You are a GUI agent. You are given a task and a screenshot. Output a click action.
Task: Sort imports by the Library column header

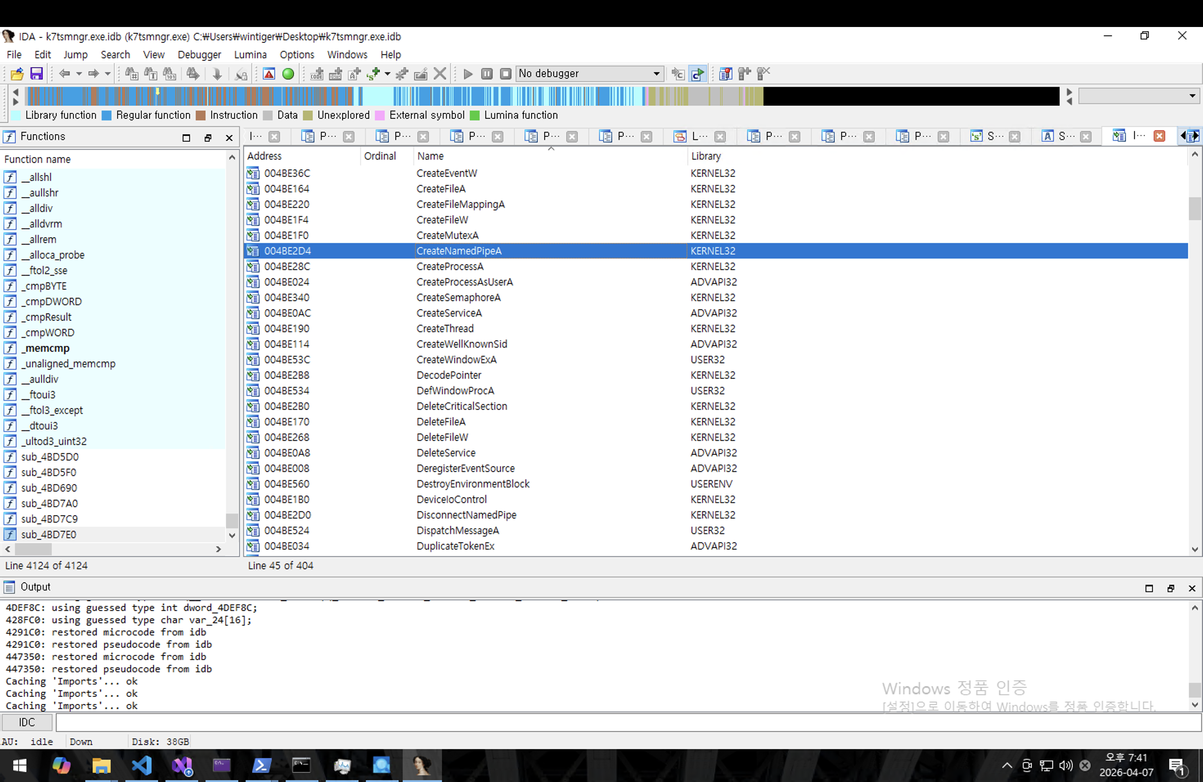point(705,156)
